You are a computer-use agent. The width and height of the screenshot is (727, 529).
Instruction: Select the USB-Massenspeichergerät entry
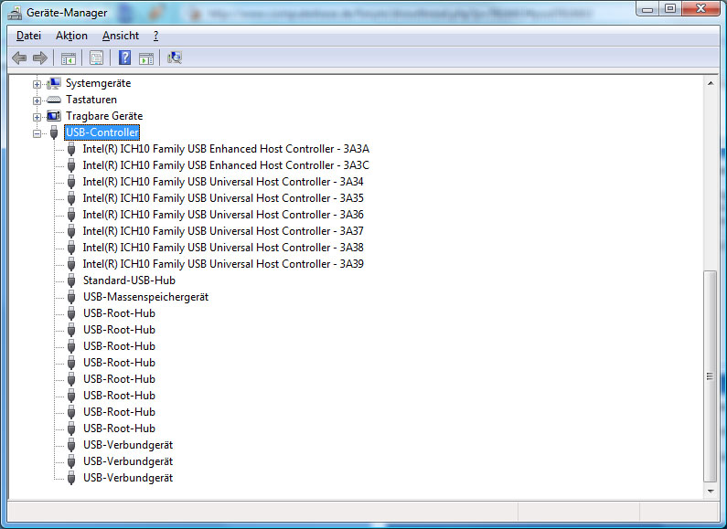tap(146, 297)
